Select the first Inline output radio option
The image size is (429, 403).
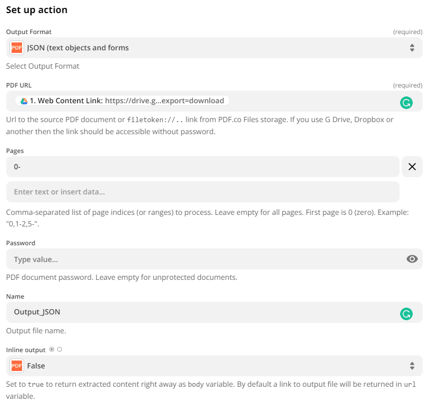[51, 349]
